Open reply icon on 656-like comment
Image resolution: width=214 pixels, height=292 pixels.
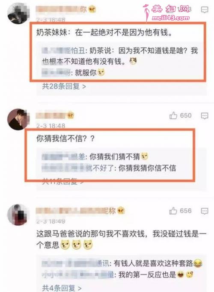(205, 211)
